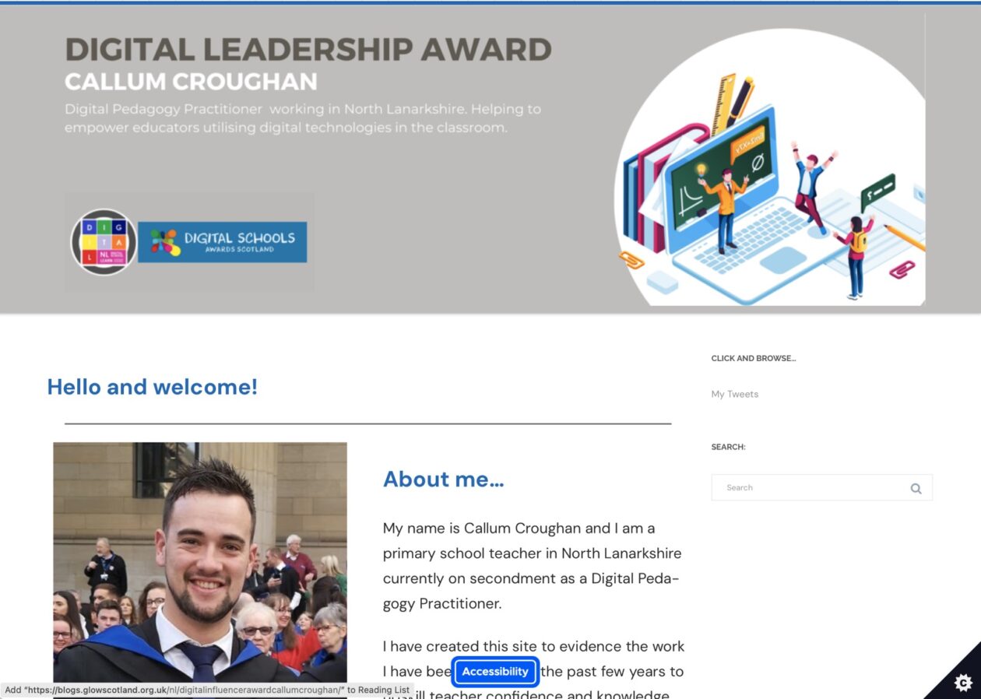Click the blue navigation bar at the top
This screenshot has width=981, height=699.
coord(490,2)
